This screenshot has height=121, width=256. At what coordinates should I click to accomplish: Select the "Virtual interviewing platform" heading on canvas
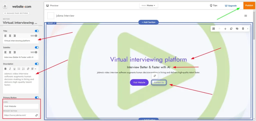[148, 60]
